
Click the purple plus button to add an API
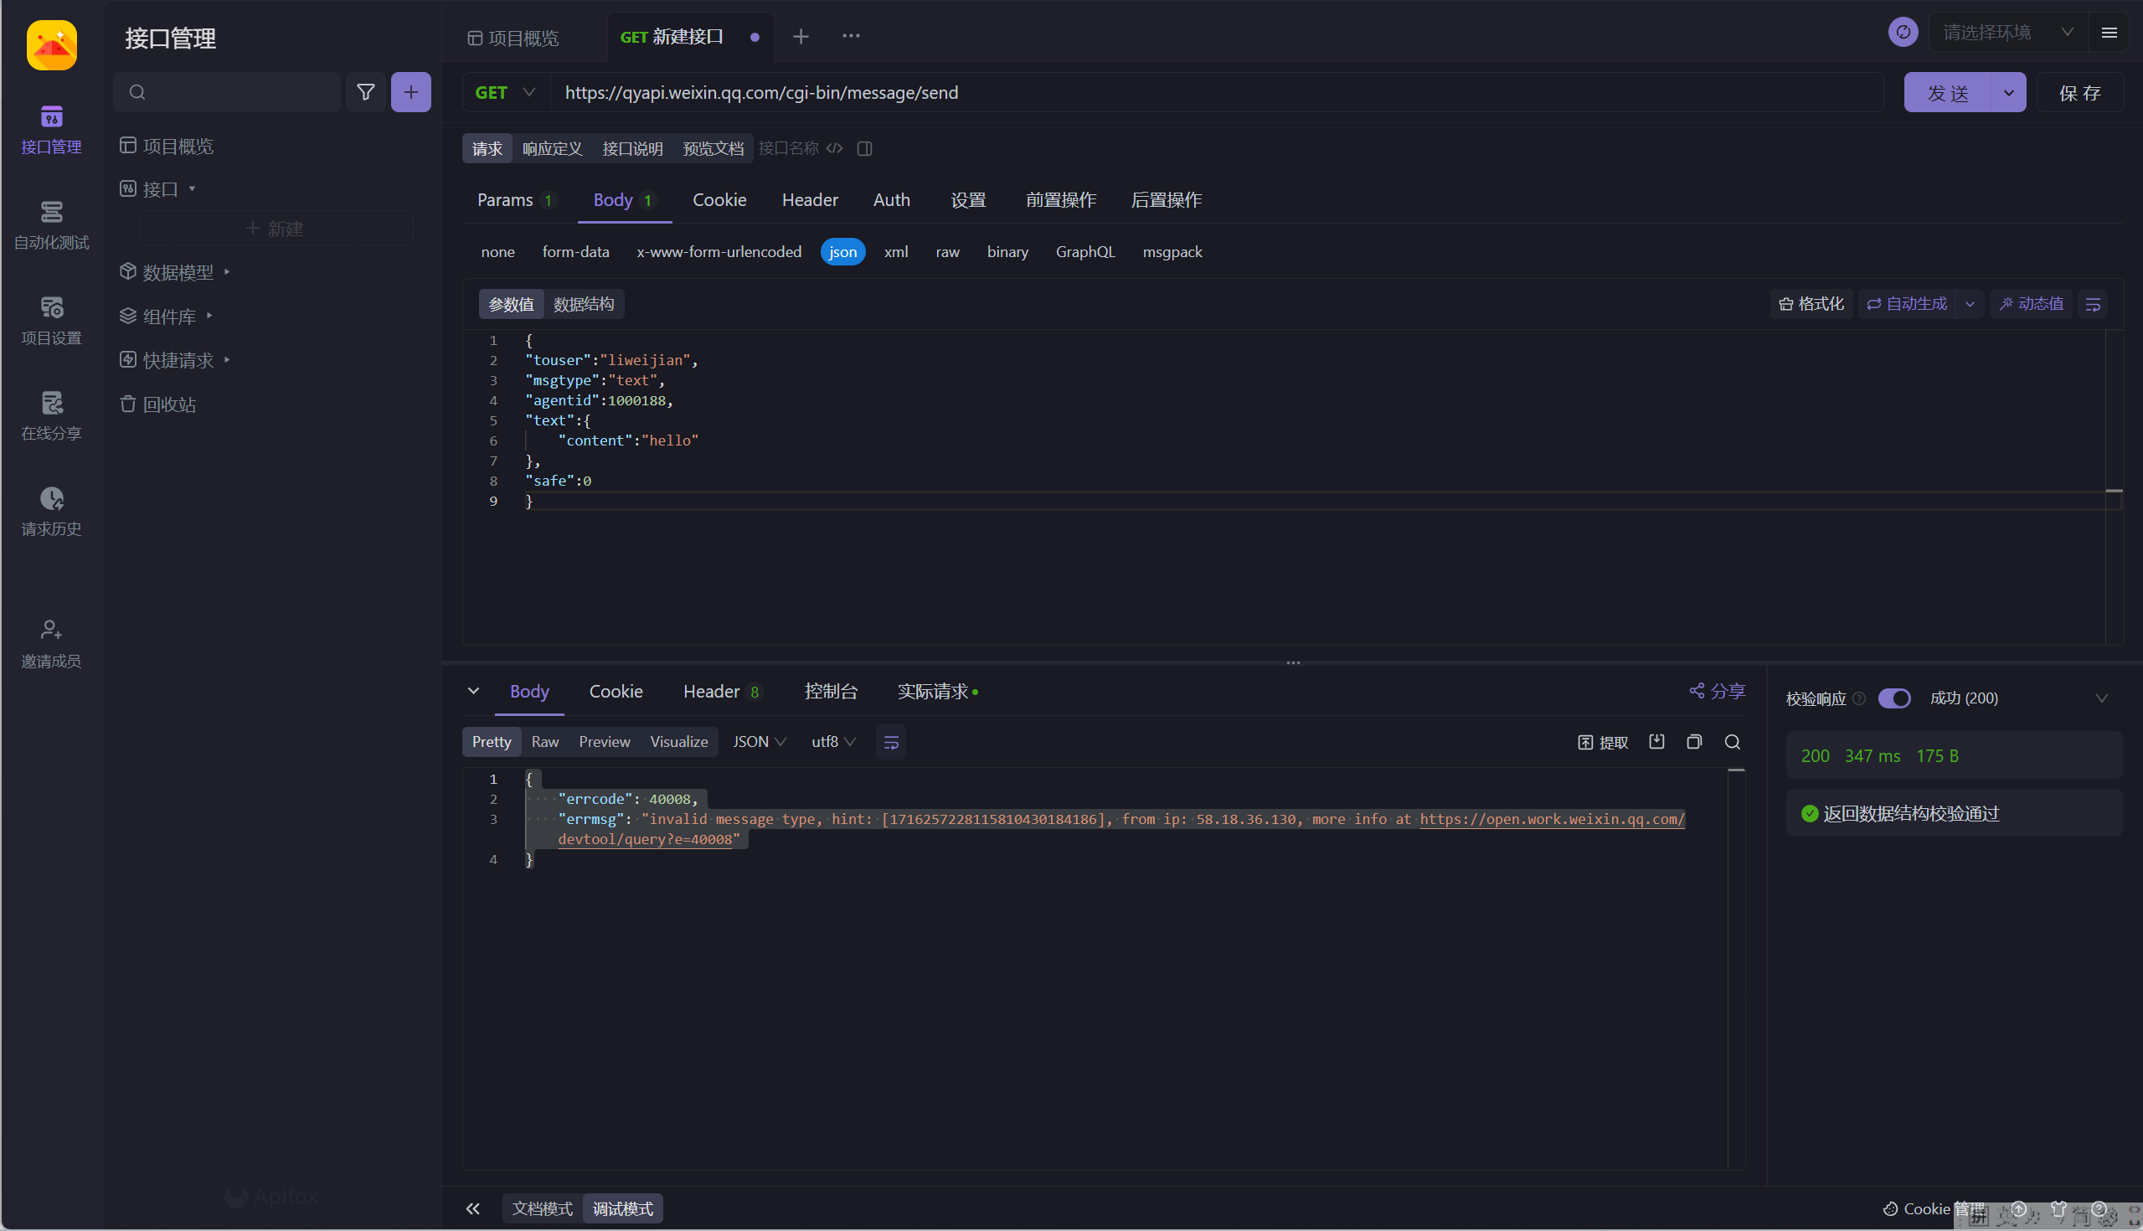(411, 92)
